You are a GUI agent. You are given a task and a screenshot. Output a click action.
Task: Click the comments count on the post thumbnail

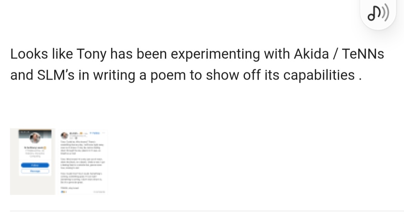pos(99,192)
